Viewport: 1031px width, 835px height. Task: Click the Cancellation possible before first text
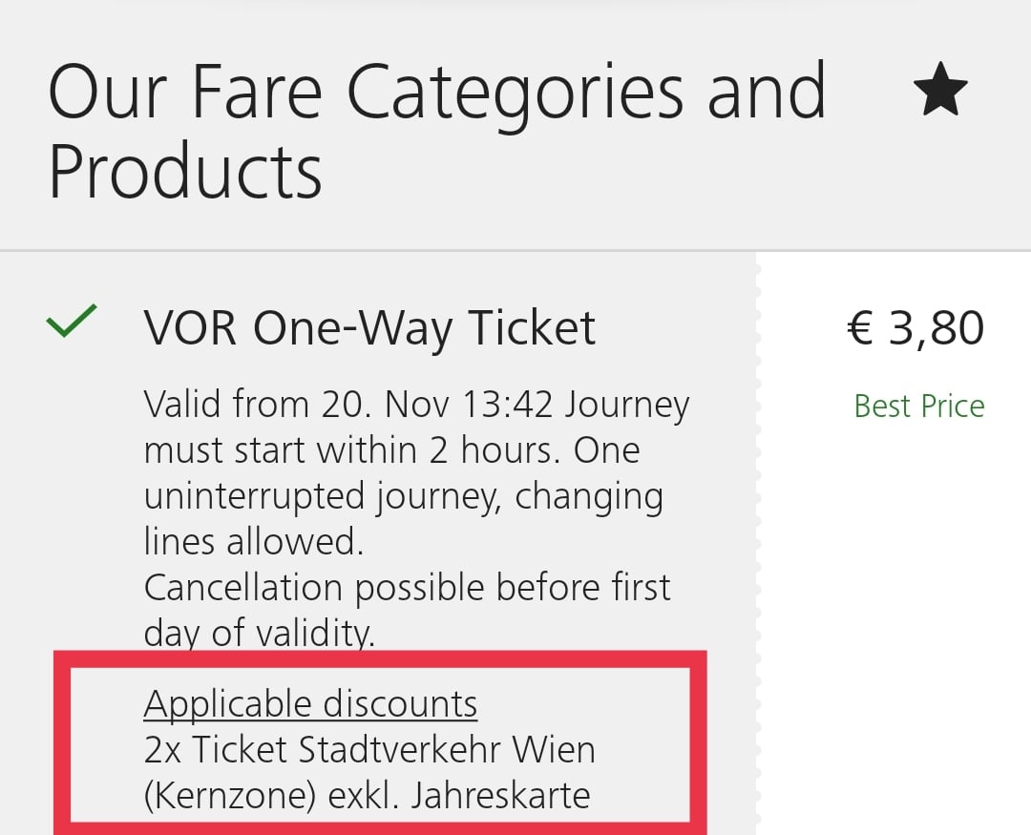pos(407,588)
